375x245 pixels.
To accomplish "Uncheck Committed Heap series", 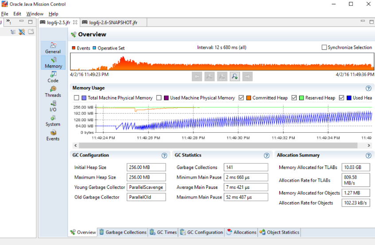I will point(241,98).
